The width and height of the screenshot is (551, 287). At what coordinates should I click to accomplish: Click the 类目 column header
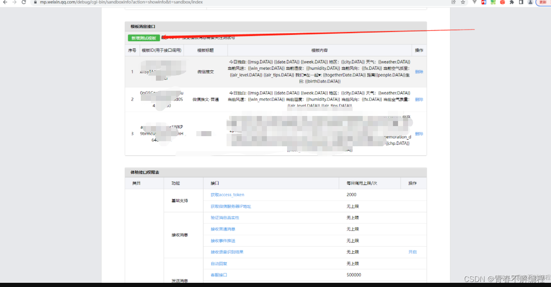pyautogui.click(x=136, y=183)
